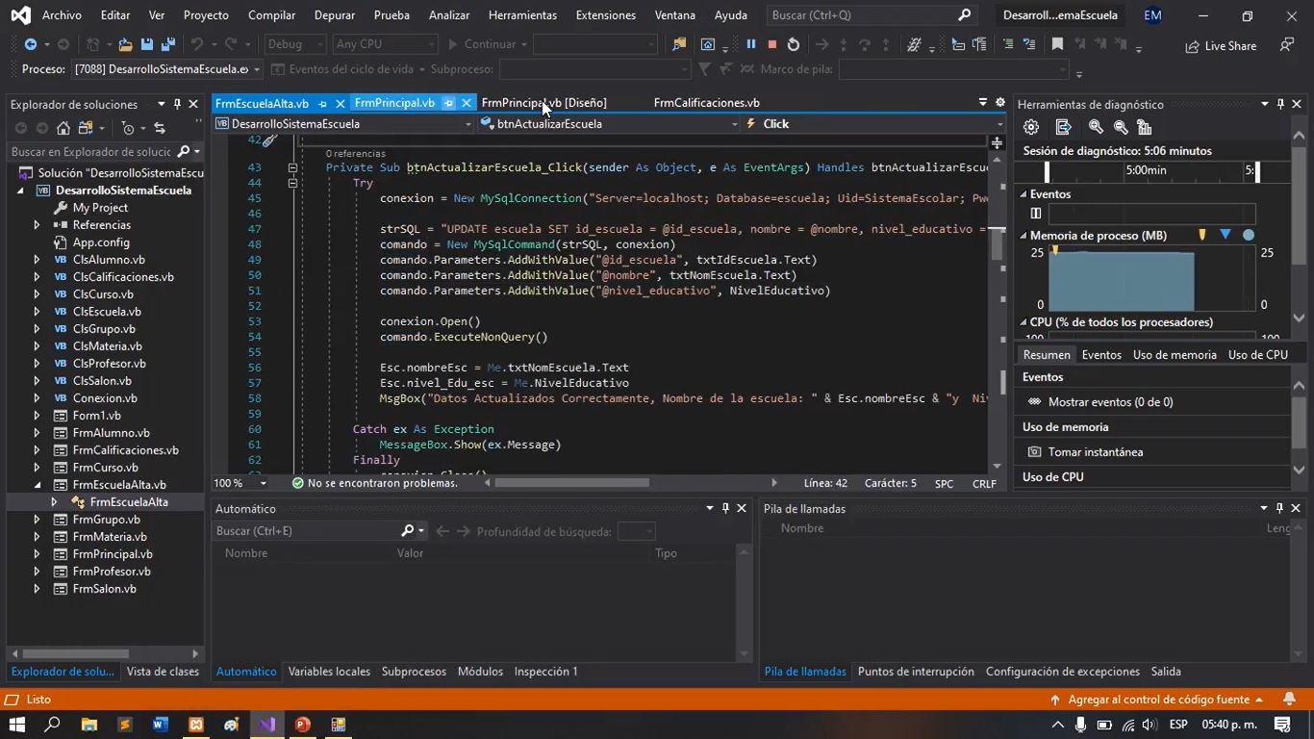
Task: Expand the ClsAlumno.vb tree node
Action: (37, 260)
